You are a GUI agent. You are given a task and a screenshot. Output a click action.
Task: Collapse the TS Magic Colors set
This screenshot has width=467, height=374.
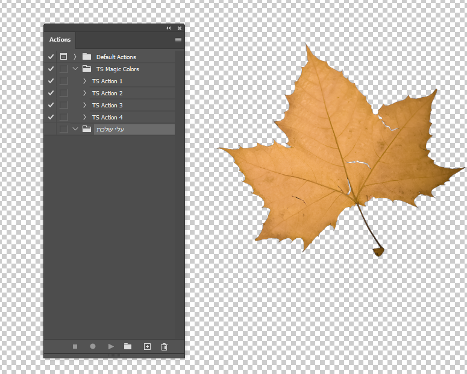click(75, 69)
